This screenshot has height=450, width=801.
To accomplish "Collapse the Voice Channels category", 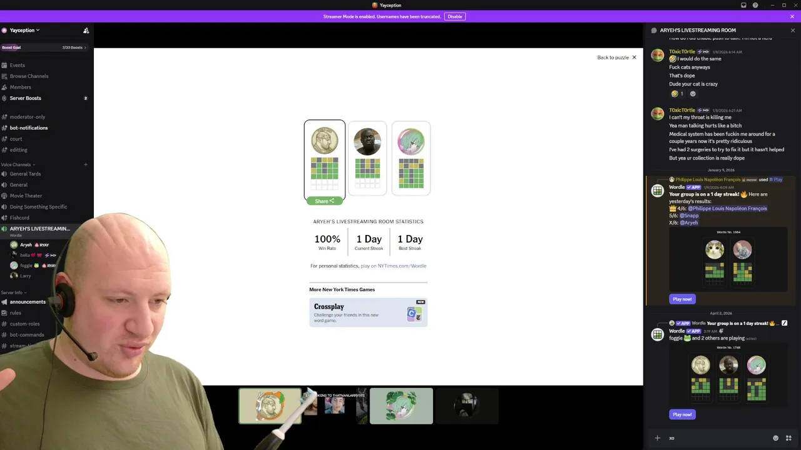I will tap(18, 164).
